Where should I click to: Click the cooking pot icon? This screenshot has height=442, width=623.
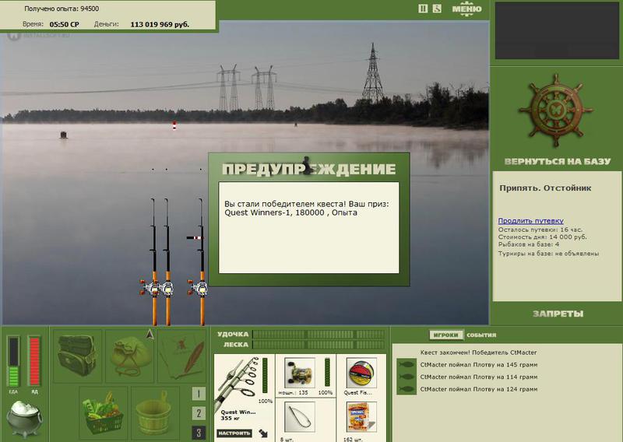(x=24, y=418)
